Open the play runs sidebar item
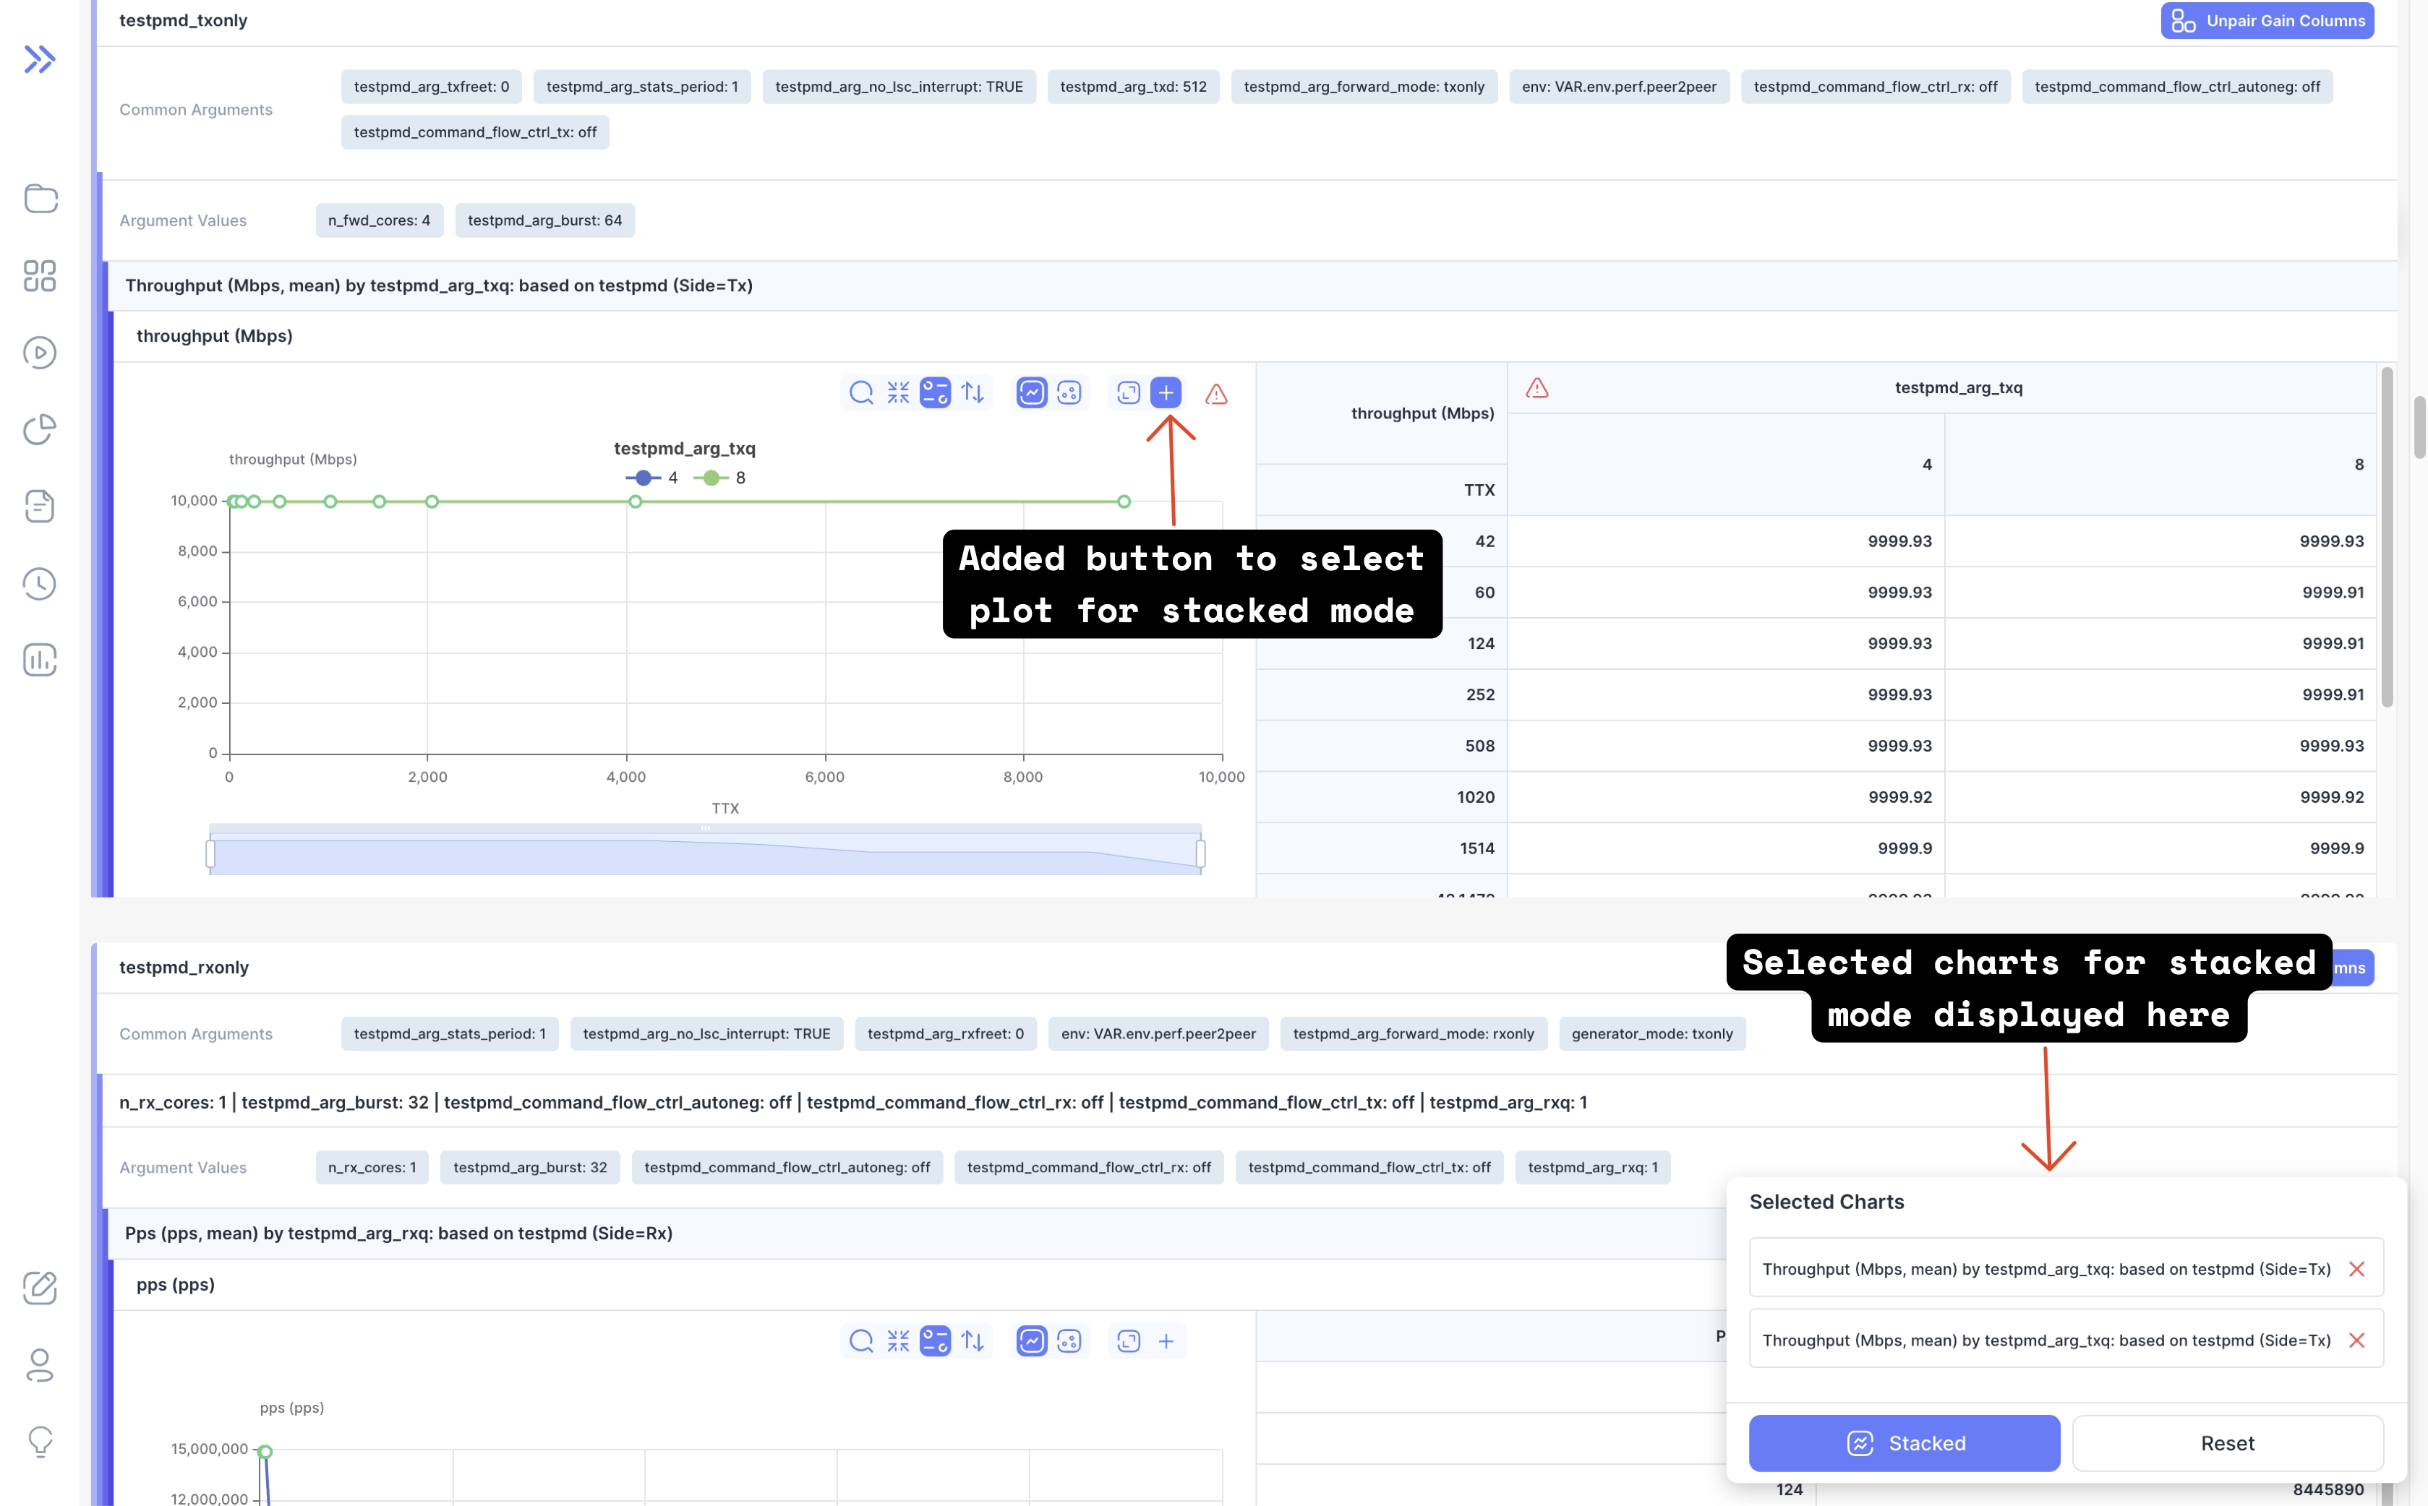The width and height of the screenshot is (2428, 1506). [40, 353]
